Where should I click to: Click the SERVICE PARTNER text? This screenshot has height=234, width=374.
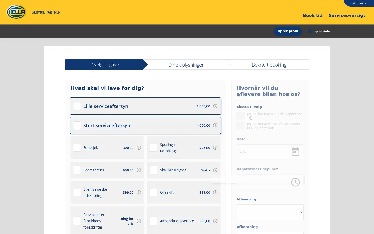click(x=46, y=12)
